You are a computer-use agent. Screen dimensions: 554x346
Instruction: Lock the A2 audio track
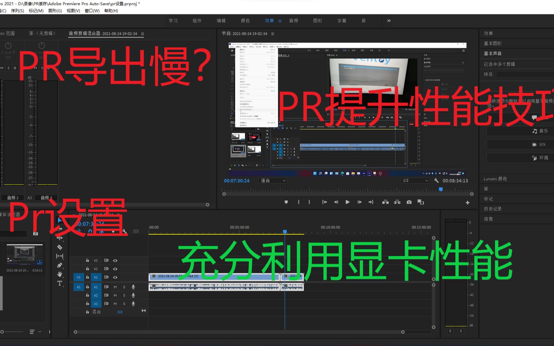(88, 295)
